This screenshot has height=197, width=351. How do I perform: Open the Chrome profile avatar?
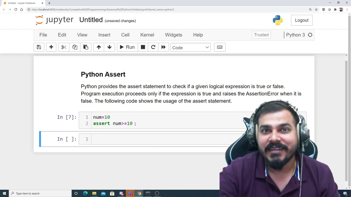pyautogui.click(x=341, y=10)
